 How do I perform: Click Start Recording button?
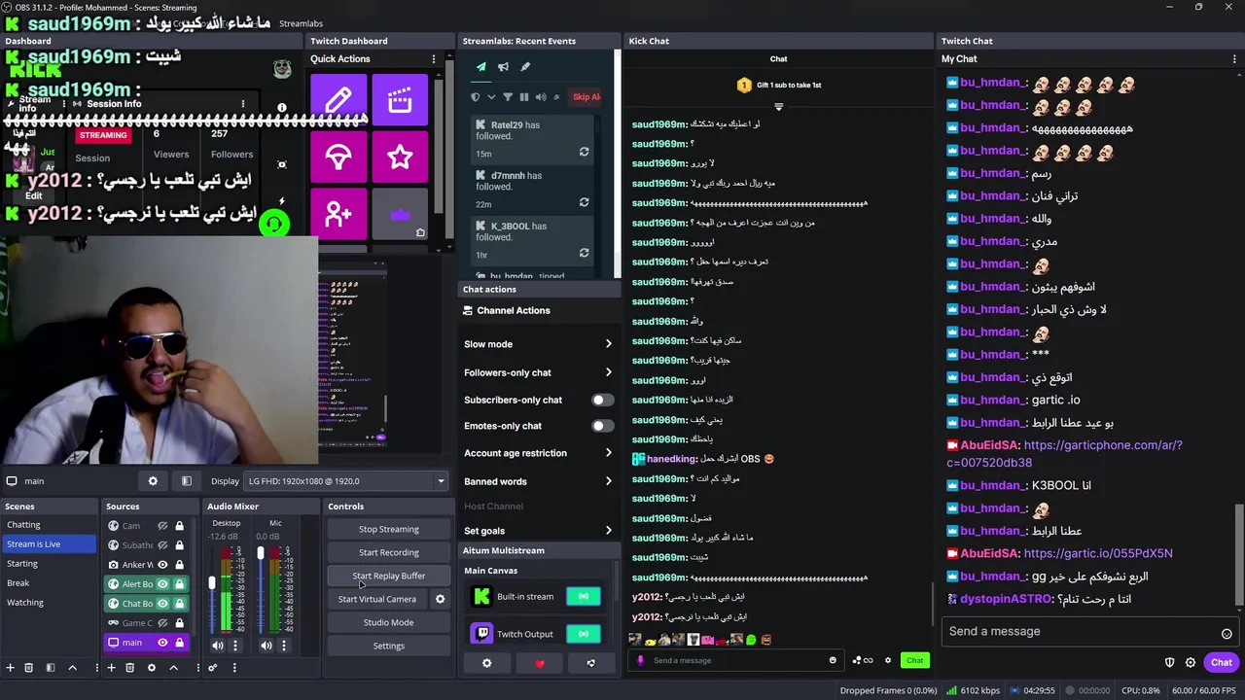click(389, 553)
